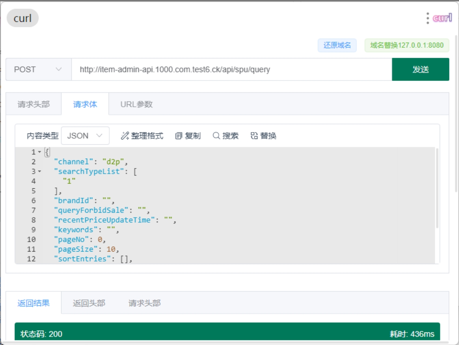Click the 内容类型 label
The height and width of the screenshot is (345, 459).
(43, 136)
